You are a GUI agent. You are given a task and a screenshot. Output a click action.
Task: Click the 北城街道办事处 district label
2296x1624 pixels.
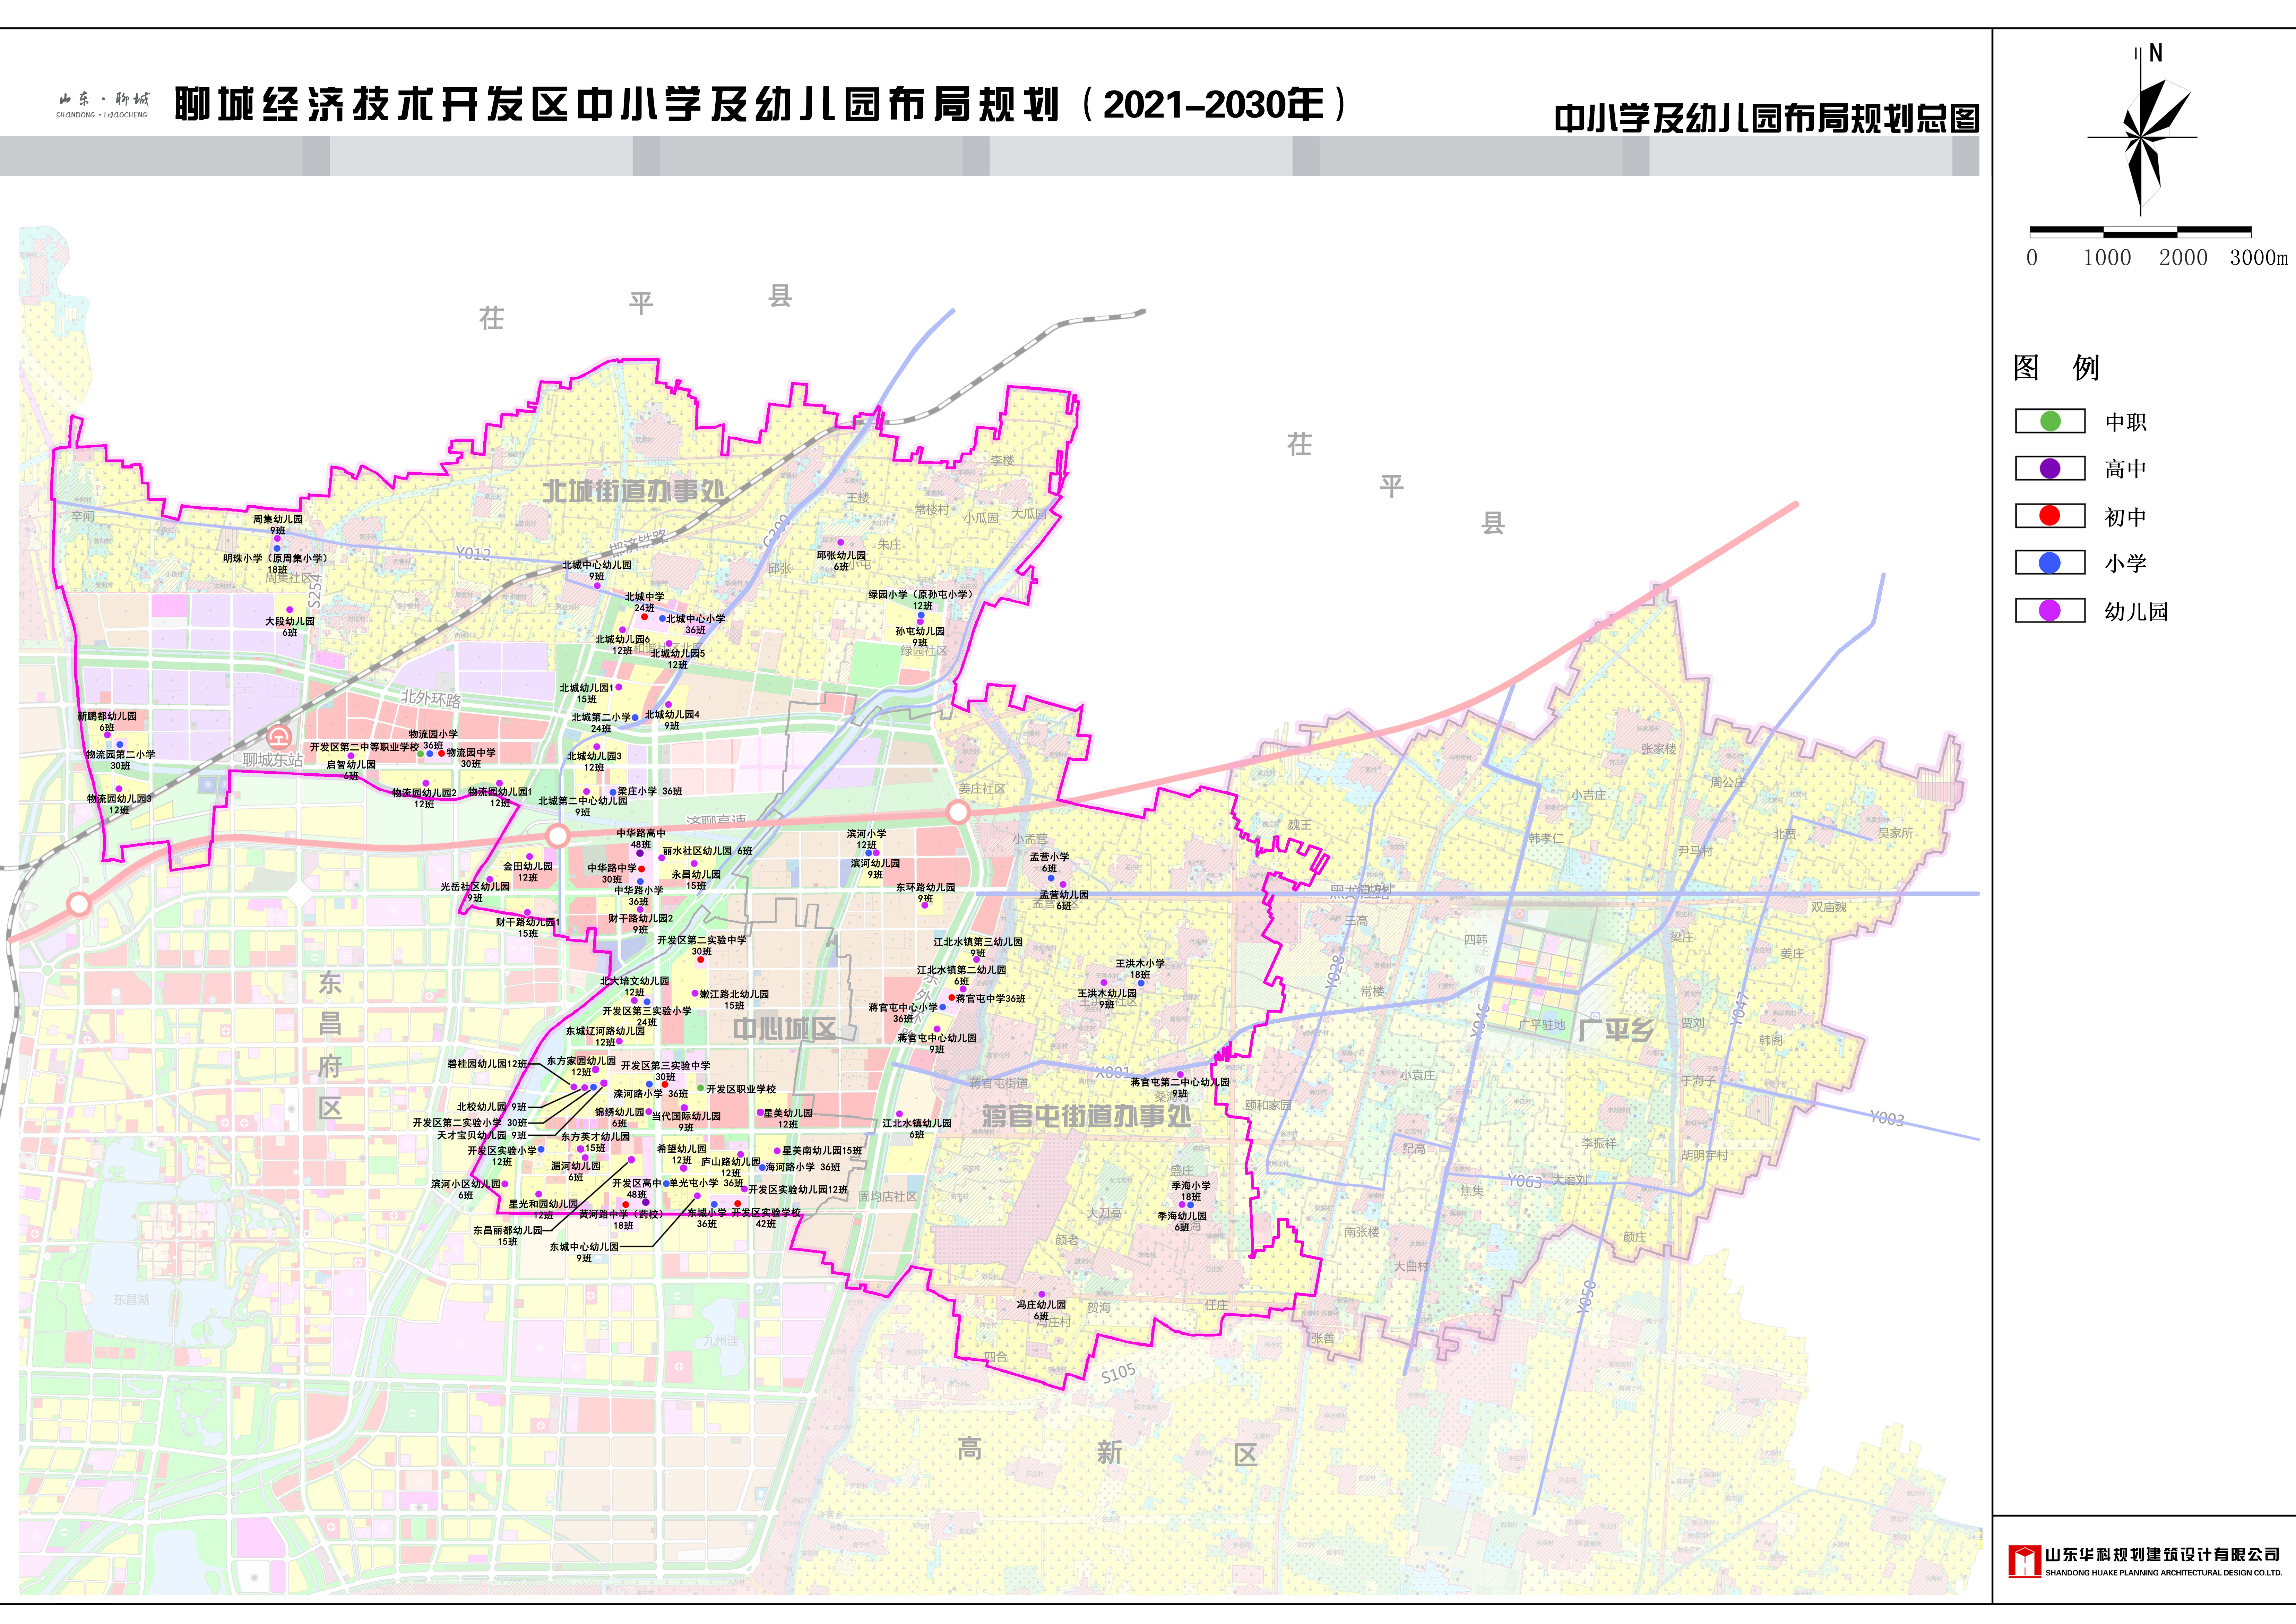634,491
